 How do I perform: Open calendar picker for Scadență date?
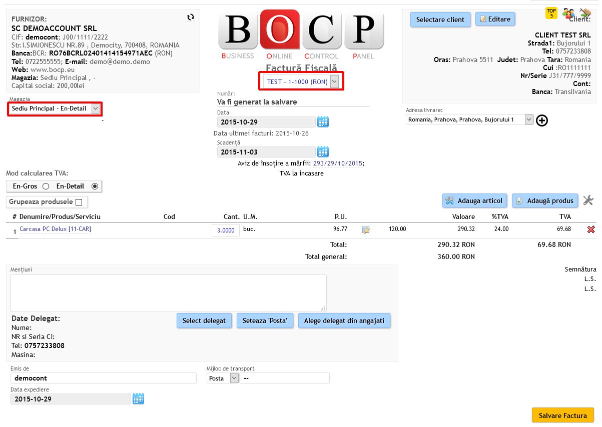tap(323, 151)
